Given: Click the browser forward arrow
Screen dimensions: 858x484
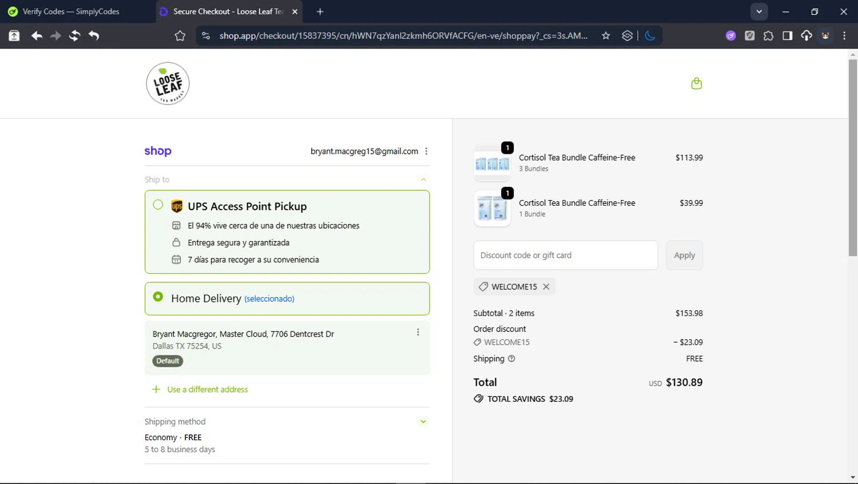Looking at the screenshot, I should [55, 35].
